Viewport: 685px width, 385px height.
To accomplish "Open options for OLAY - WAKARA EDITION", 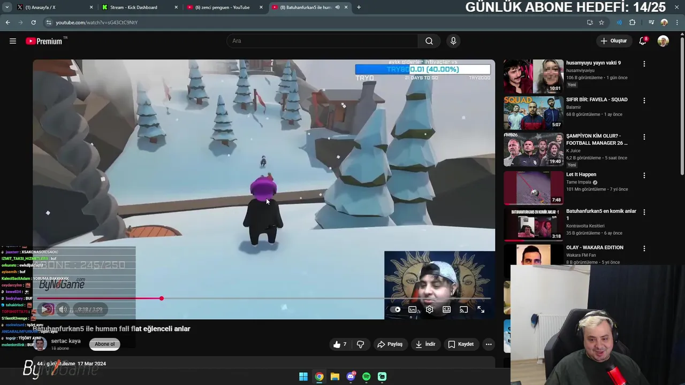I will 644,249.
